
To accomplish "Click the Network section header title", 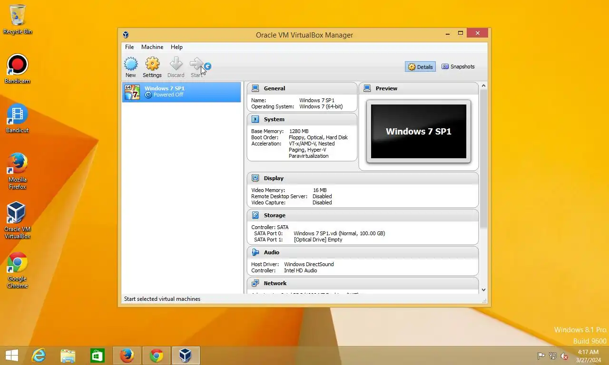I will pos(275,283).
